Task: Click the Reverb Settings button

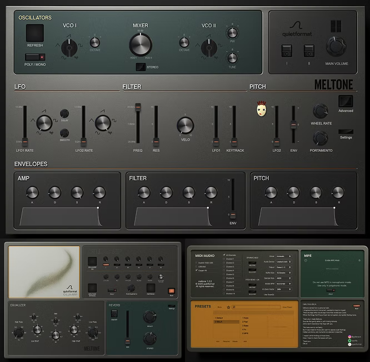Action: pyautogui.click(x=172, y=306)
